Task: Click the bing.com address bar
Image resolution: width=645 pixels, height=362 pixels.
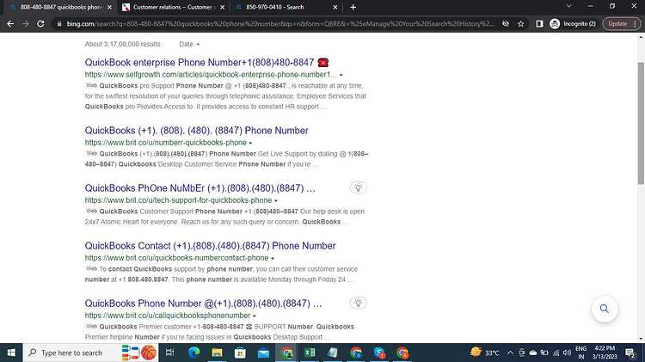Action: point(279,24)
